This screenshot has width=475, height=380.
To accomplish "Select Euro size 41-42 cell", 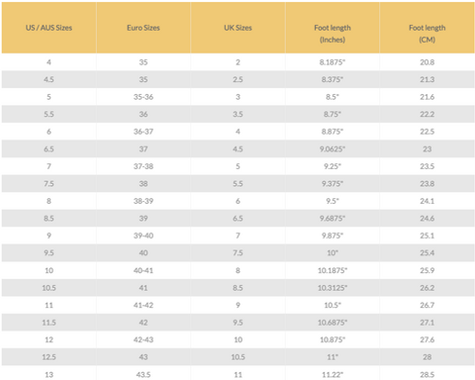I will coord(143,305).
